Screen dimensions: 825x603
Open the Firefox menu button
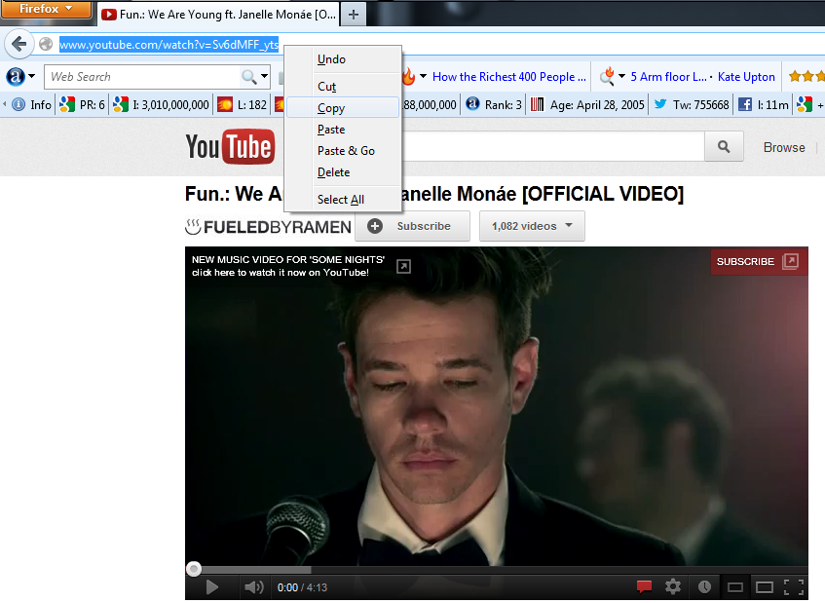pos(47,9)
